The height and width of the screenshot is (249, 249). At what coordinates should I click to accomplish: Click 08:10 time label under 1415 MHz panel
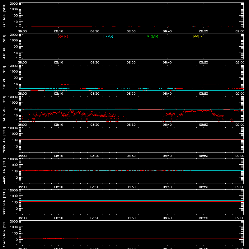click(59, 125)
